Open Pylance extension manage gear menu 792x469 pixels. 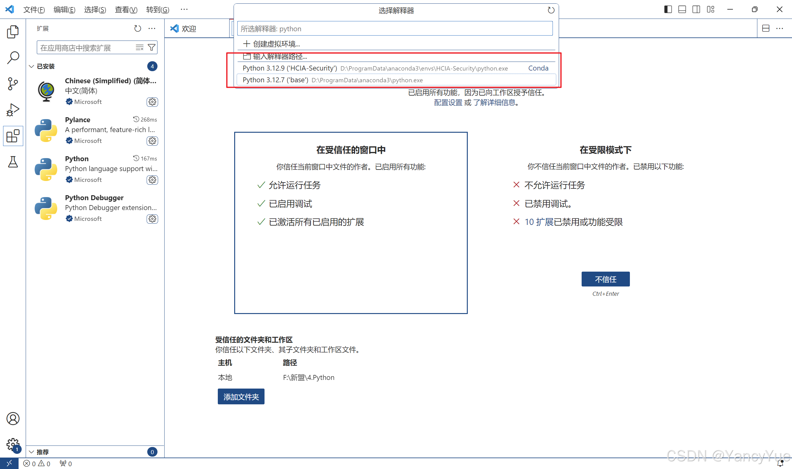tap(152, 141)
